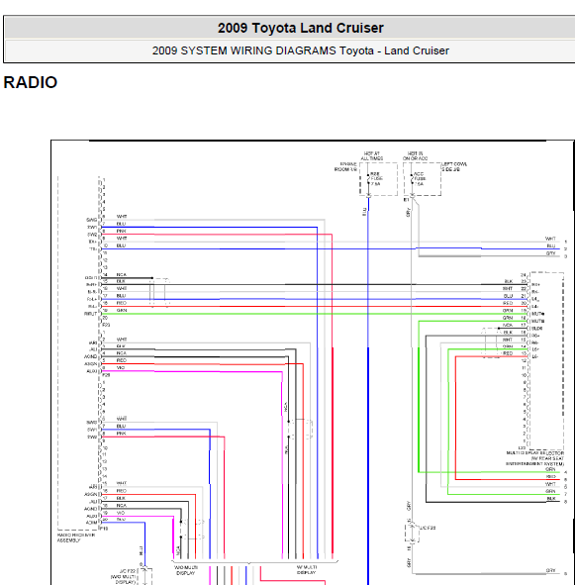The width and height of the screenshot is (575, 585).
Task: Click the RADIO section heading
Action: 31,82
